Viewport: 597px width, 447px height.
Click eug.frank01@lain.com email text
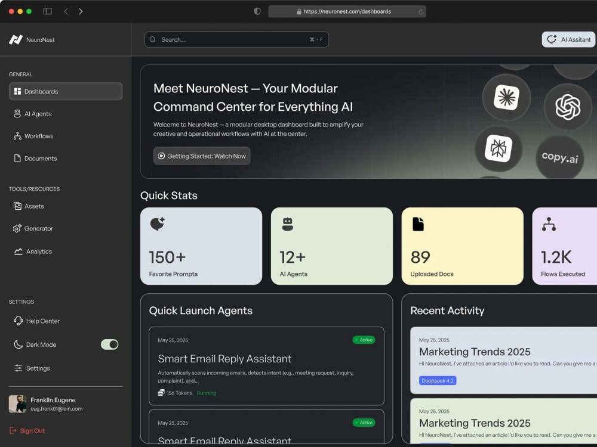coord(56,409)
